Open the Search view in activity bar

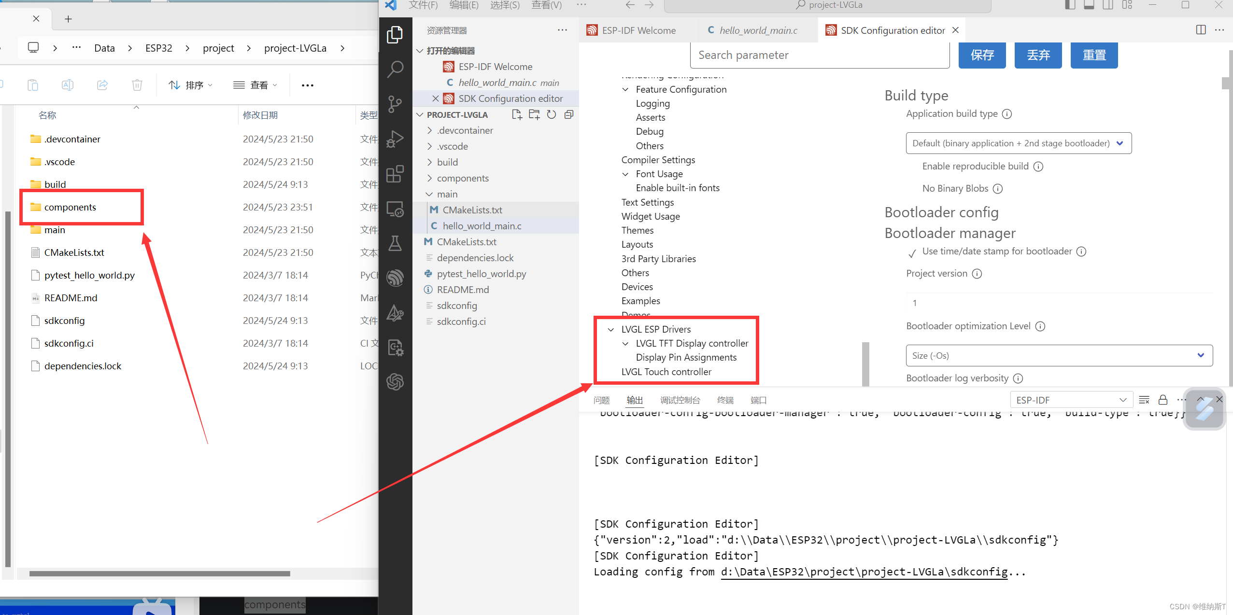point(395,69)
